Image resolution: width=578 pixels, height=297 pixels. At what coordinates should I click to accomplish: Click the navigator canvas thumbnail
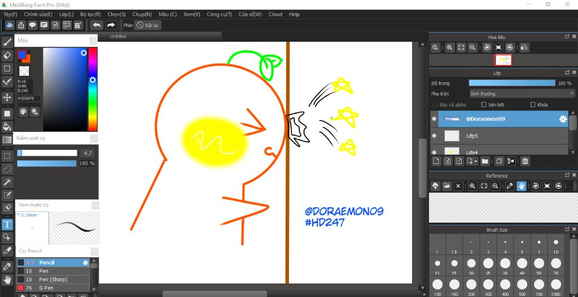coord(503,60)
